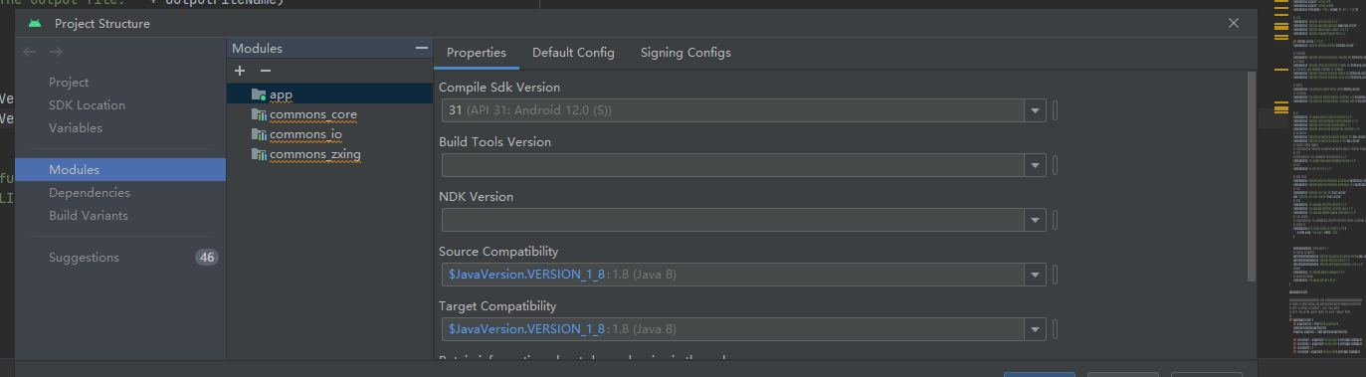Go forward with the right arrow

pyautogui.click(x=56, y=52)
